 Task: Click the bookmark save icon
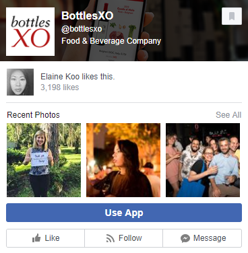[x=232, y=16]
